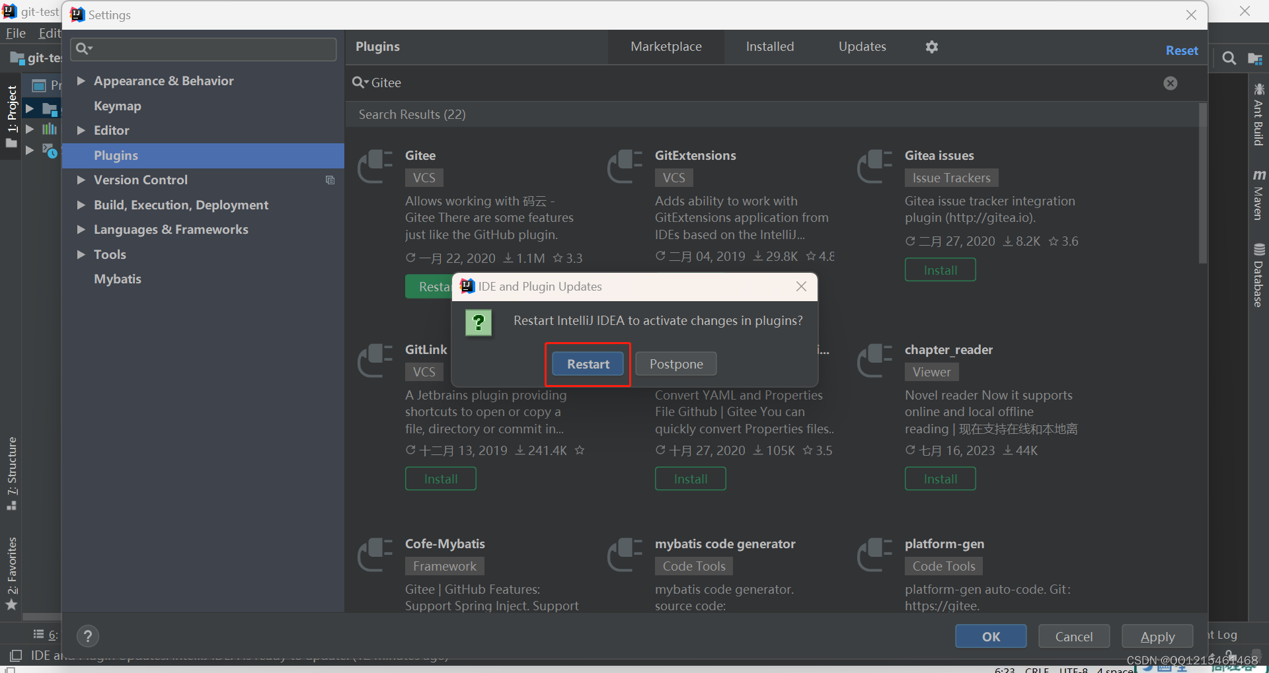Close the IDE and Plugin Updates dialog
The image size is (1269, 673).
(801, 286)
